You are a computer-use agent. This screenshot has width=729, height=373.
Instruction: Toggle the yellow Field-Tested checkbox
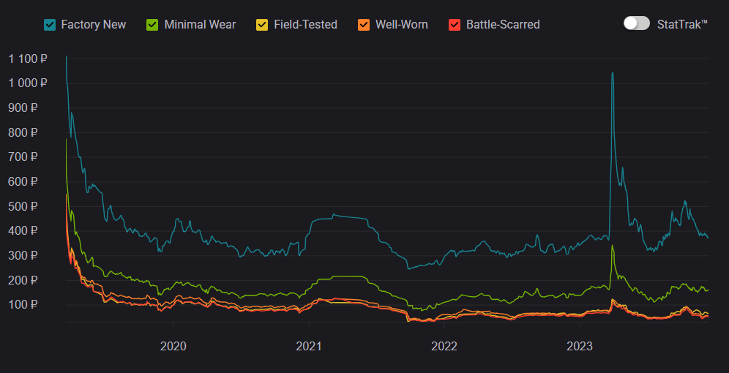pos(262,25)
